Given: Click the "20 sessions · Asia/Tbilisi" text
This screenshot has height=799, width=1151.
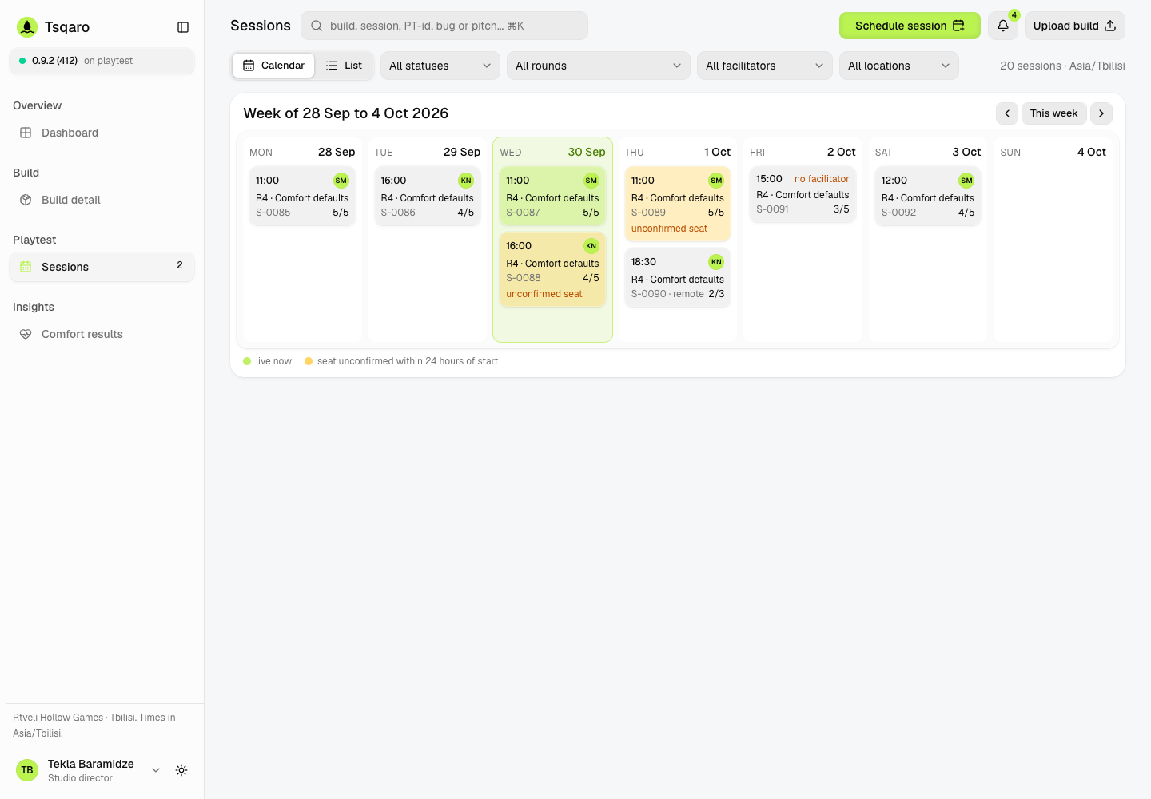Looking at the screenshot, I should click(1062, 66).
